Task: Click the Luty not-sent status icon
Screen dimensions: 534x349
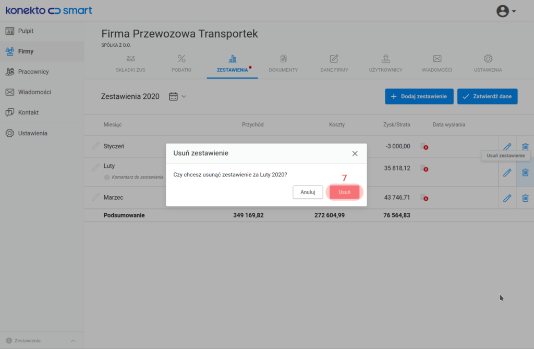Action: coord(424,168)
